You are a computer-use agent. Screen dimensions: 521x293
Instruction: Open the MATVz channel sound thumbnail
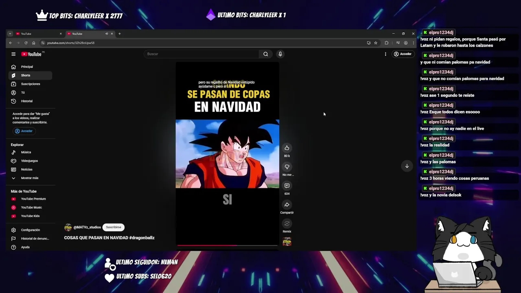pos(287,242)
